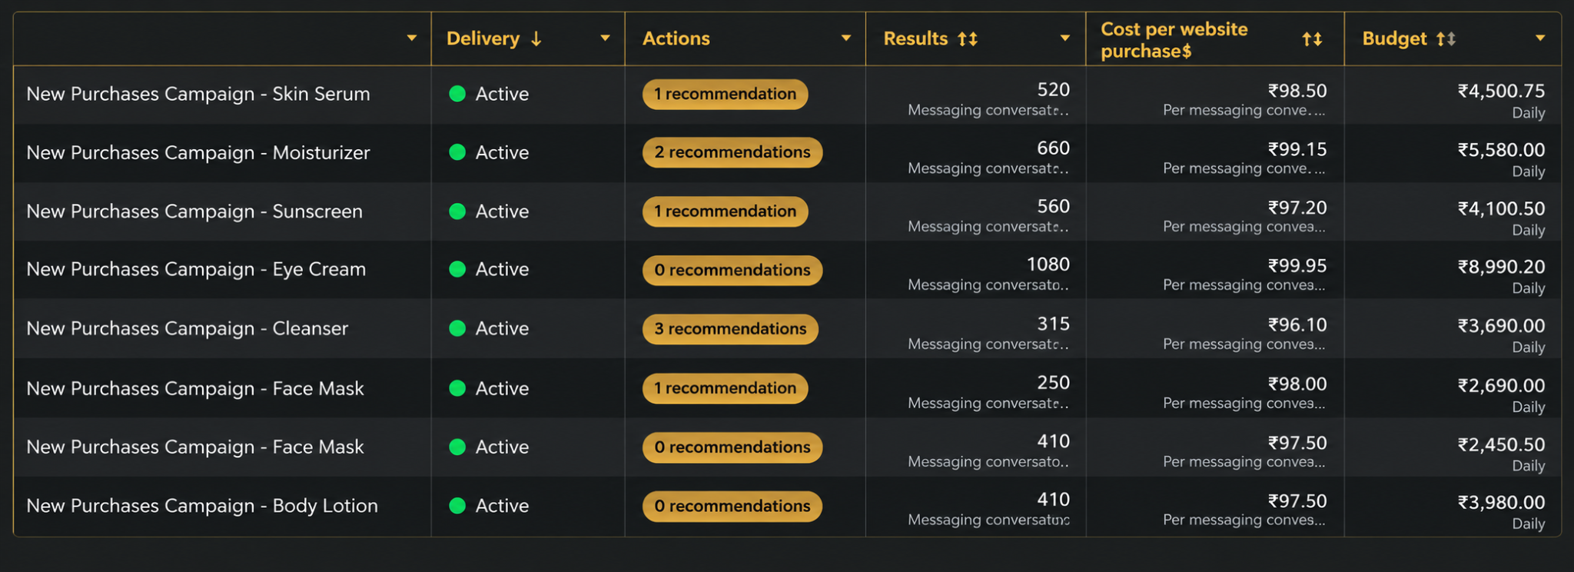This screenshot has width=1574, height=572.
Task: Click the green status dot in the Sunscreen row
Action: point(457,211)
